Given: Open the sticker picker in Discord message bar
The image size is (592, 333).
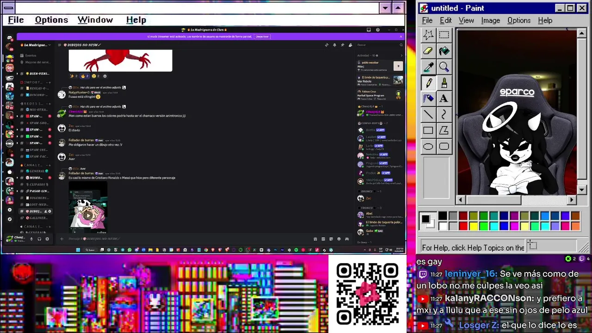Looking at the screenshot, I should click(x=331, y=239).
